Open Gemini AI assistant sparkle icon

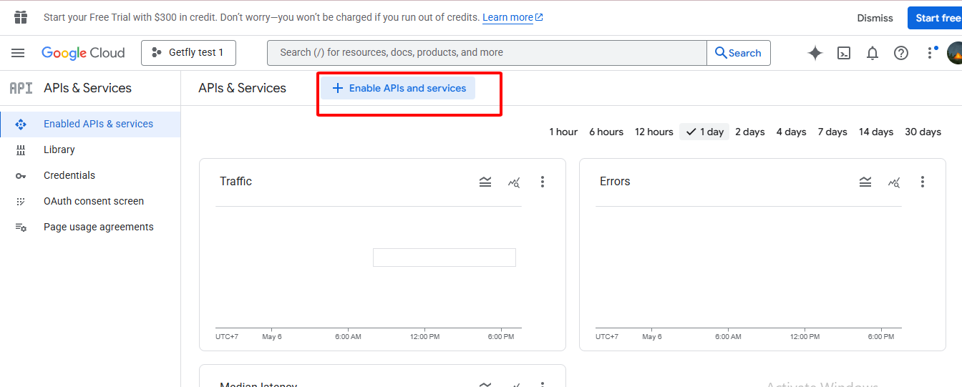point(815,53)
